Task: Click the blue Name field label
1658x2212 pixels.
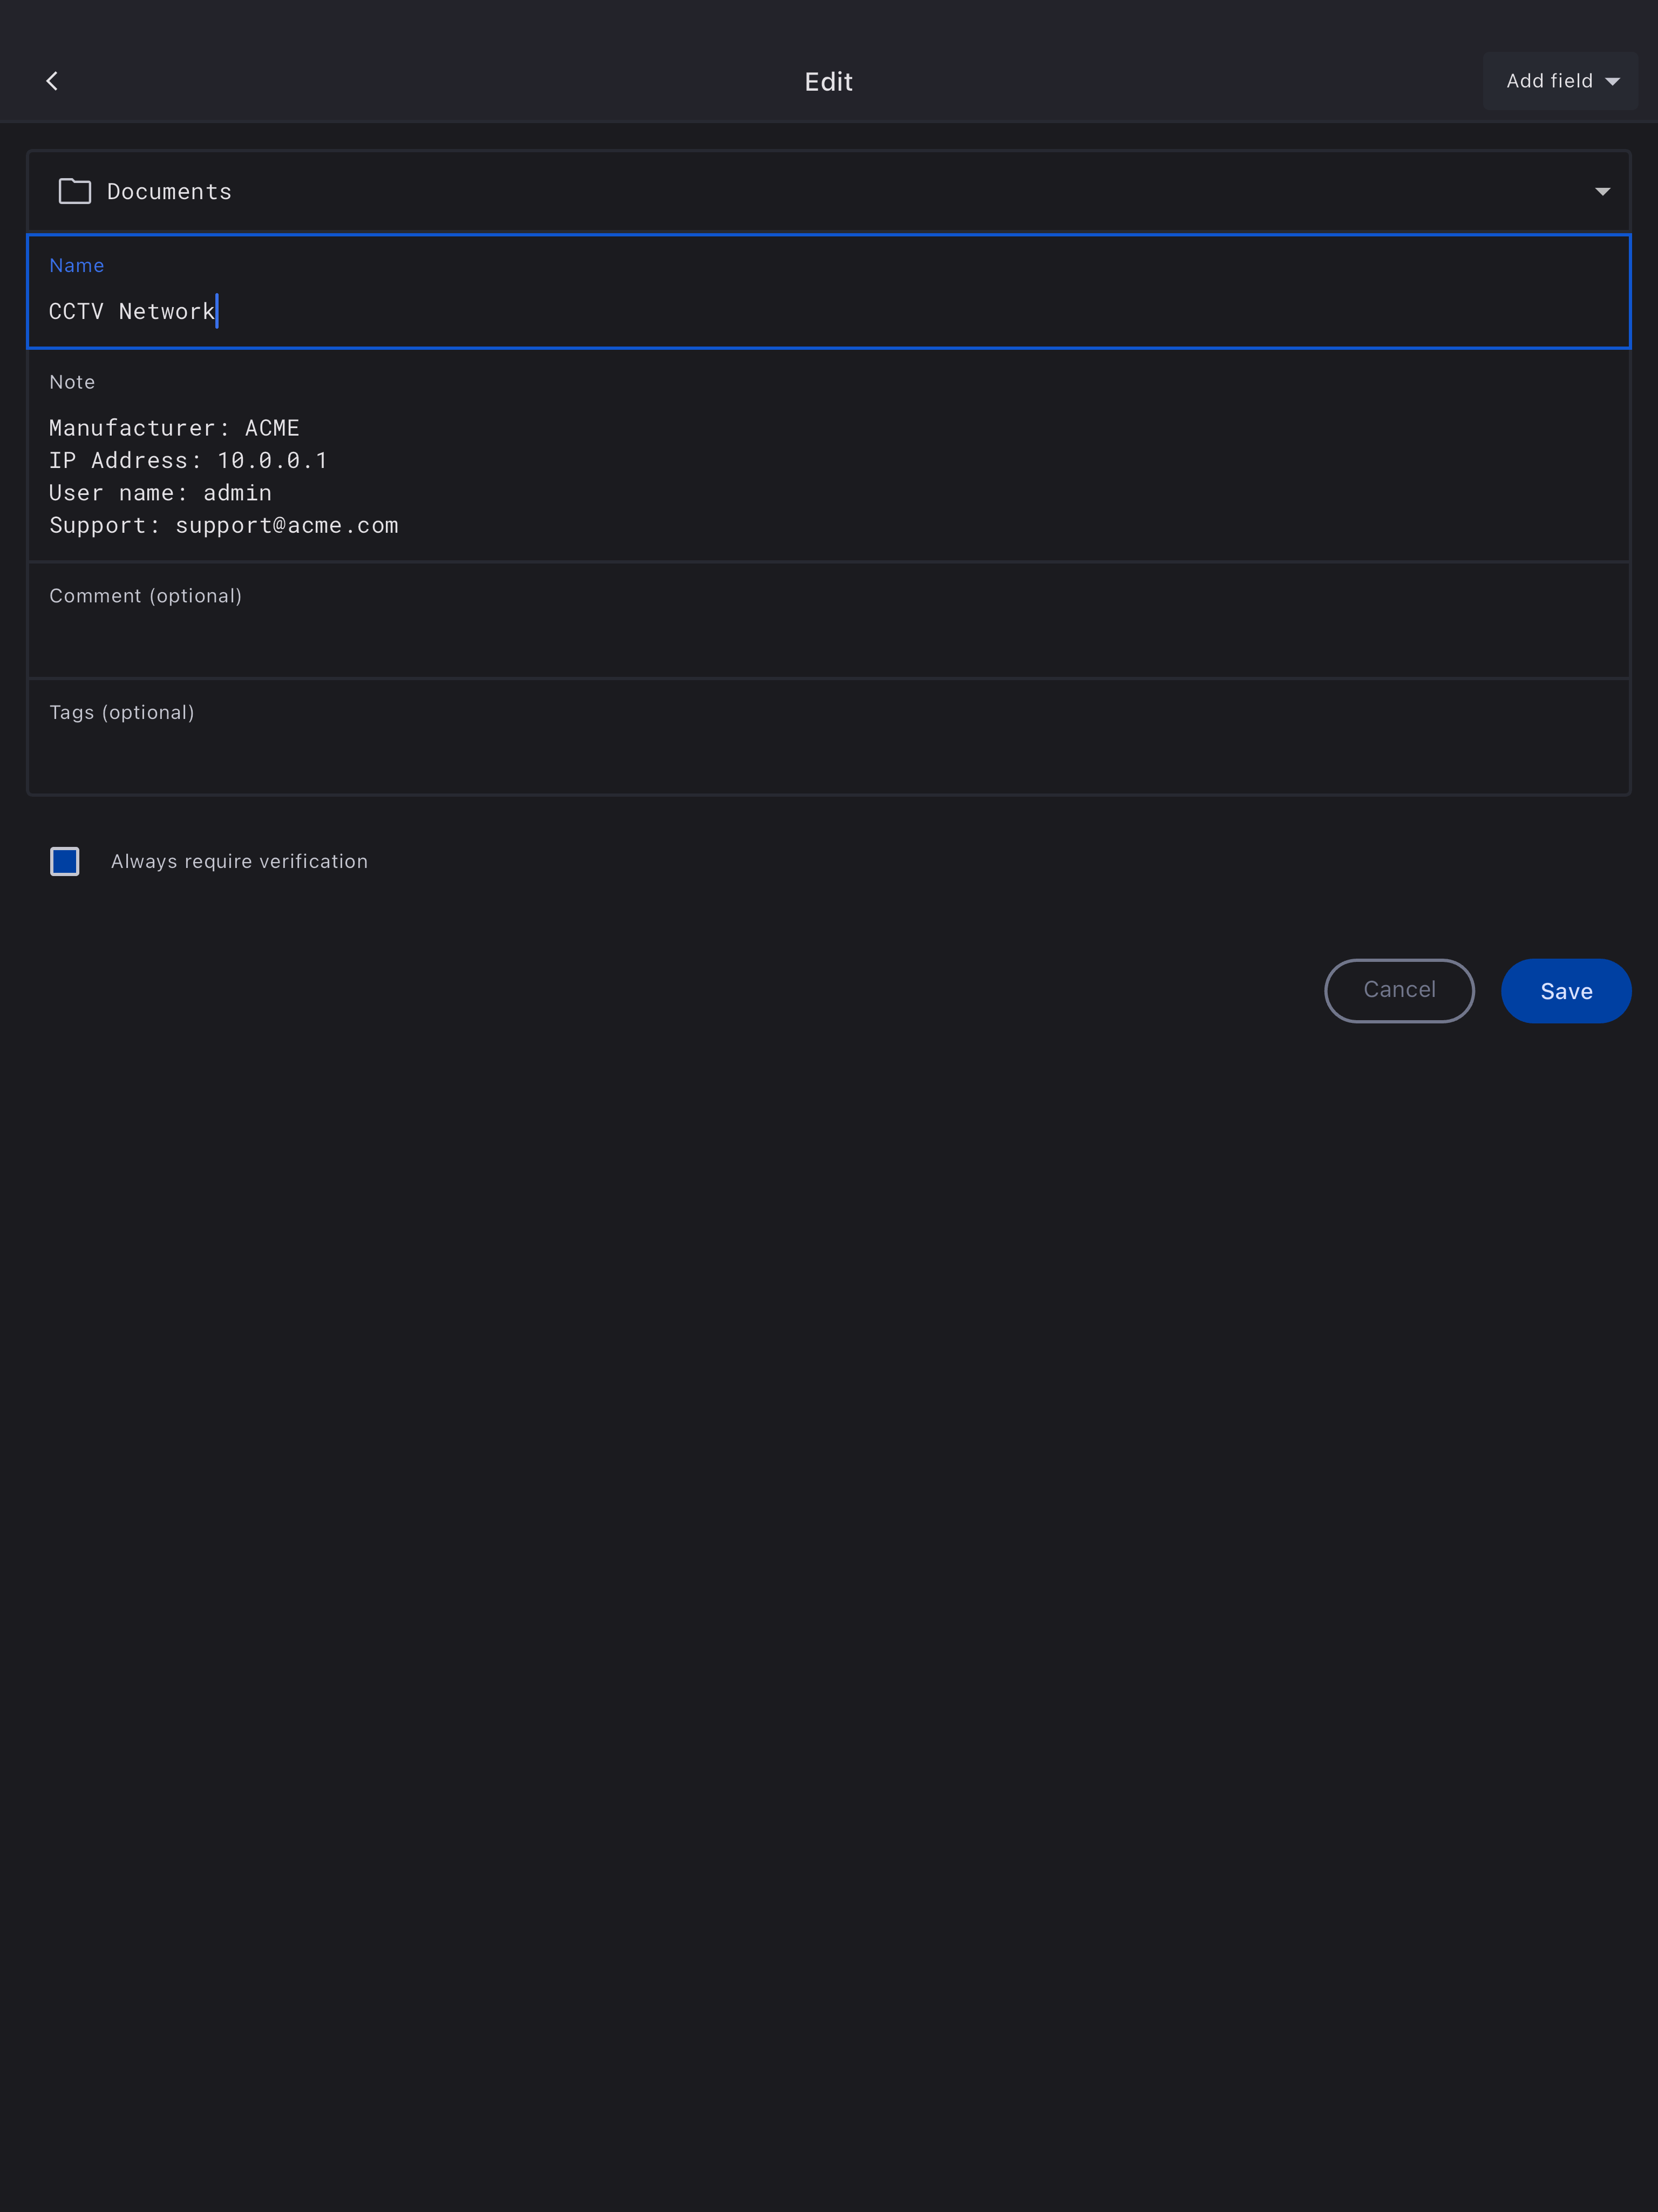Action: tap(77, 265)
